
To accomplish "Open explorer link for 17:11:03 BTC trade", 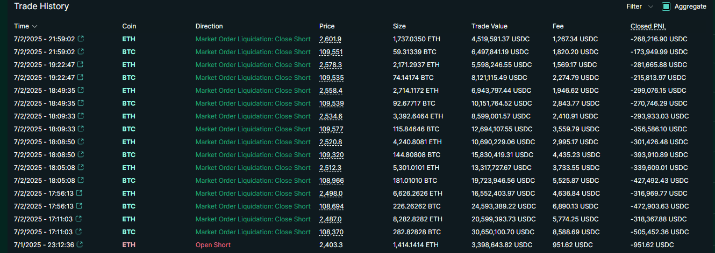I will 78,232.
